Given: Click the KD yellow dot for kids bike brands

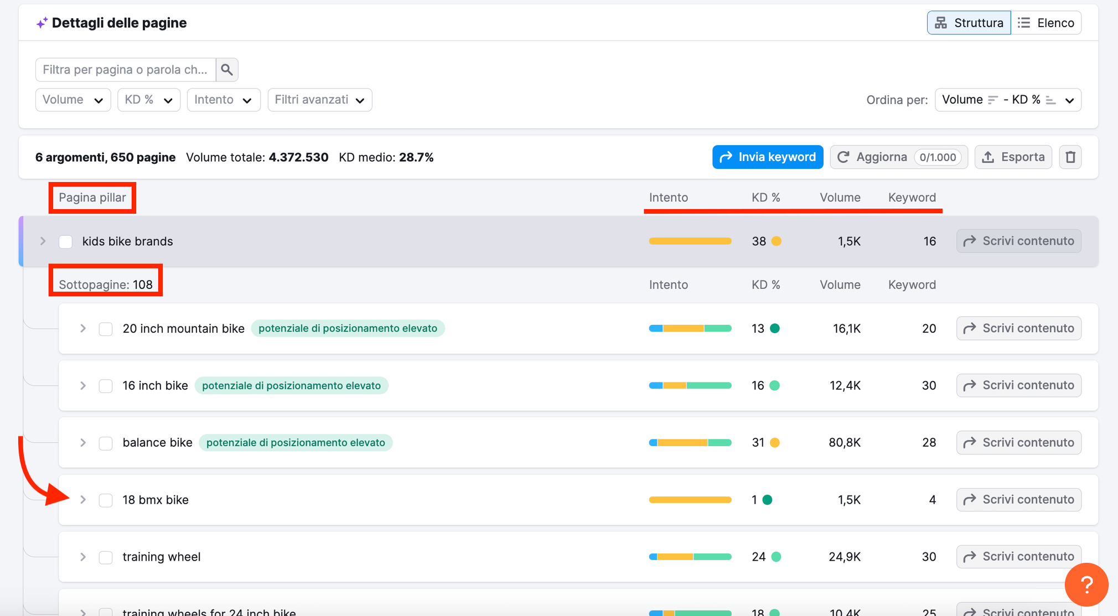Looking at the screenshot, I should (777, 241).
